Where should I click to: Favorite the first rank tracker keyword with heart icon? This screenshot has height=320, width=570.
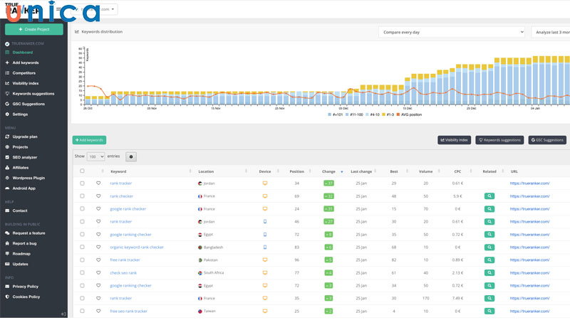(99, 183)
